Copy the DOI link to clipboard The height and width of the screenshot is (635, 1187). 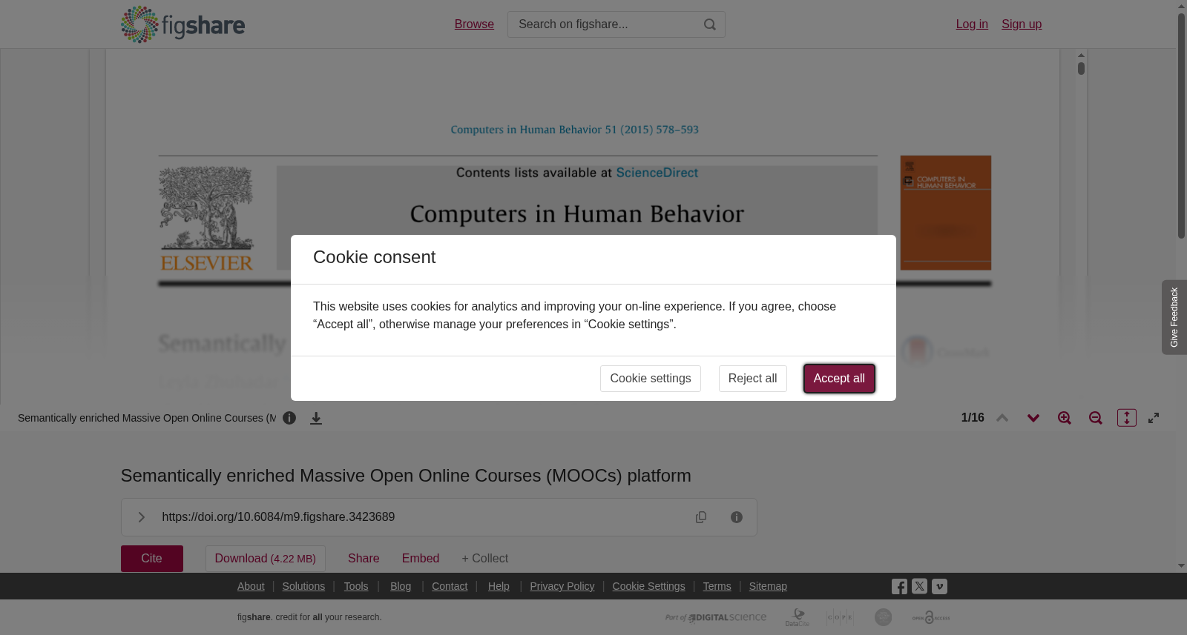[x=701, y=517]
